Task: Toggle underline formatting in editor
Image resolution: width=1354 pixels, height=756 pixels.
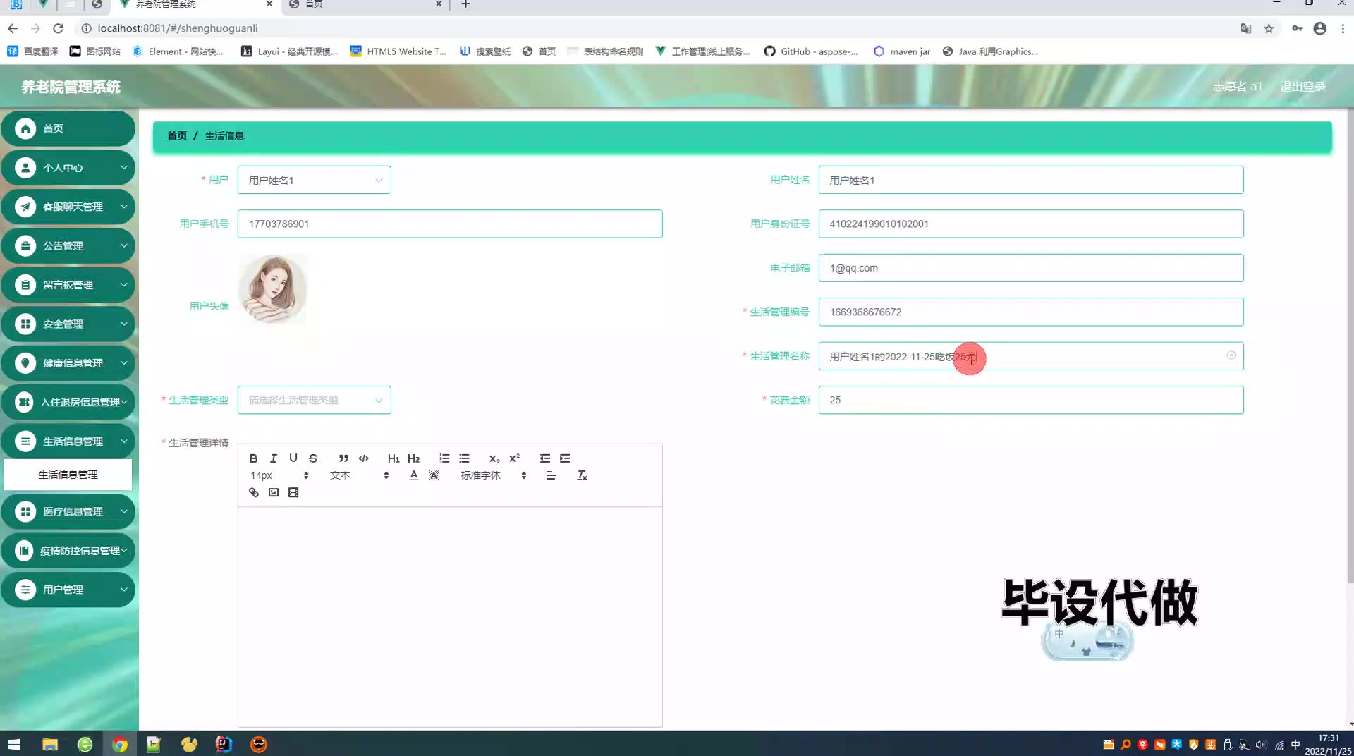Action: (293, 458)
